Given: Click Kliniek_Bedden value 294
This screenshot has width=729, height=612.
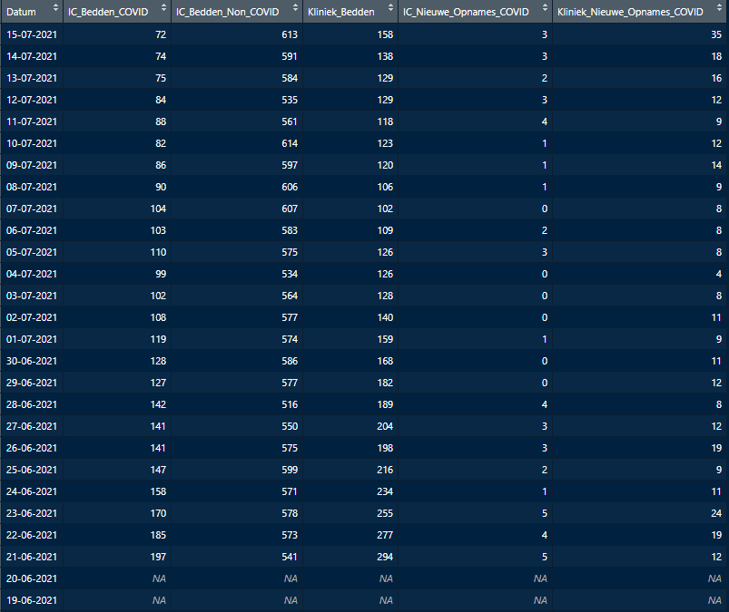Looking at the screenshot, I should (x=385, y=557).
